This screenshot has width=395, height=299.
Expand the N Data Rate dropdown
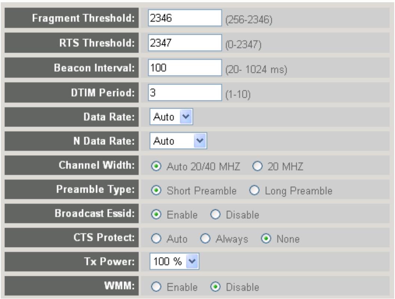point(178,141)
